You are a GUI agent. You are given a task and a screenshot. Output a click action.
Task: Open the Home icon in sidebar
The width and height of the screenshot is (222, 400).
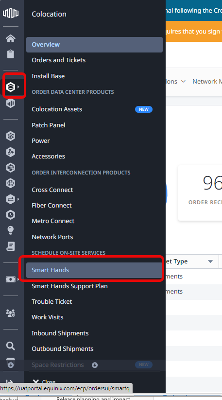click(11, 38)
